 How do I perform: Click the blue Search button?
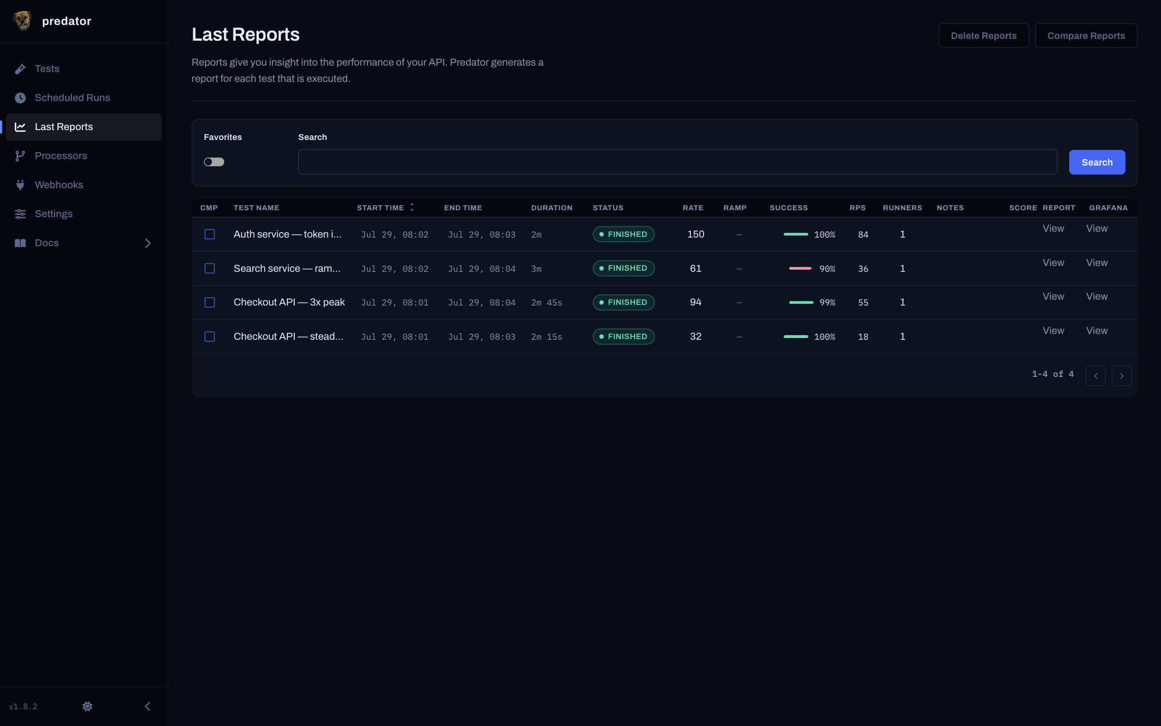[1097, 162]
